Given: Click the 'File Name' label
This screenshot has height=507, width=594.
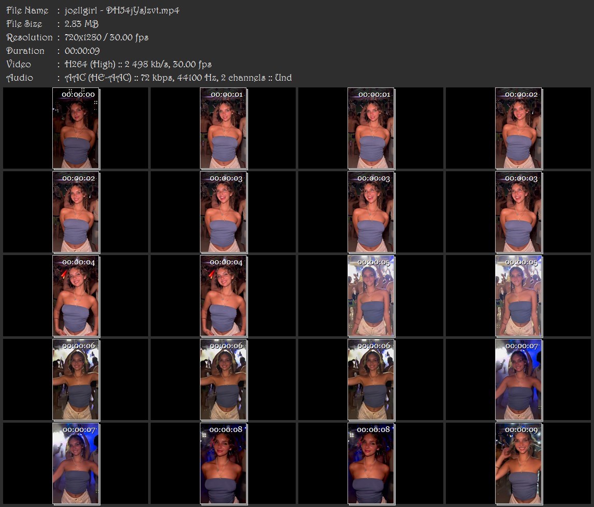Looking at the screenshot, I should (27, 10).
